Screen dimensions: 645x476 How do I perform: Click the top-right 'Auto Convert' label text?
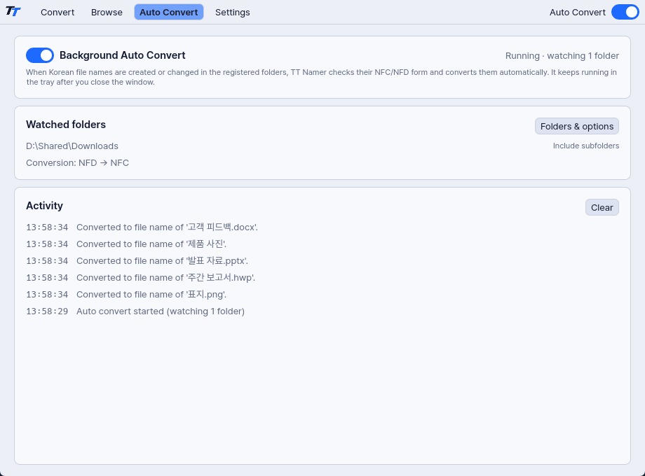(x=578, y=13)
